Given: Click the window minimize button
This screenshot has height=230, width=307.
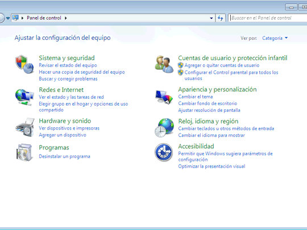Looking at the screenshot, I should [291, 7].
